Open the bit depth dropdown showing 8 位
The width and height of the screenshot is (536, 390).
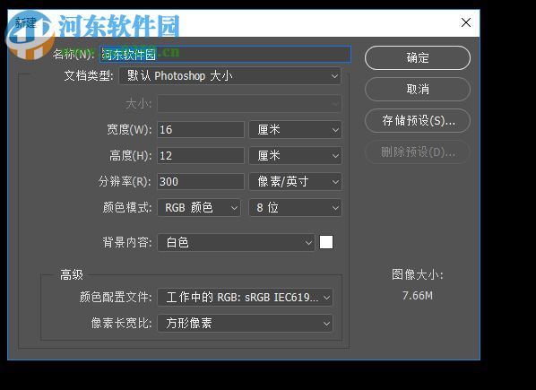[x=296, y=208]
